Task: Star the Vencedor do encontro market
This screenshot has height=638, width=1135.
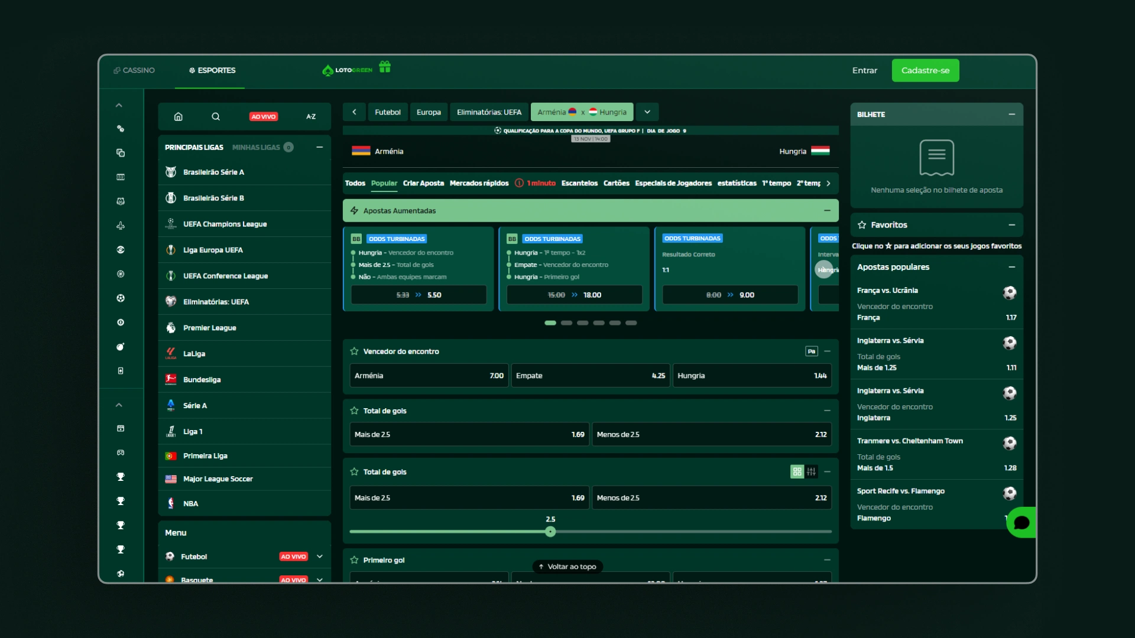Action: point(354,351)
